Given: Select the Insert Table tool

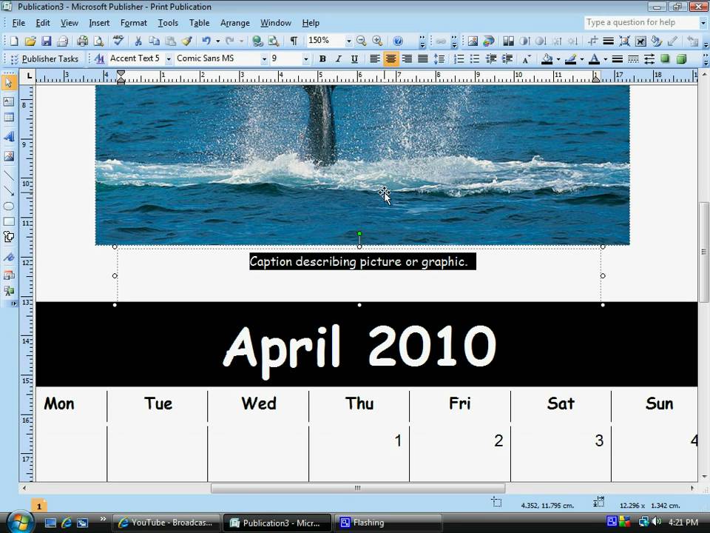Looking at the screenshot, I should tap(9, 118).
